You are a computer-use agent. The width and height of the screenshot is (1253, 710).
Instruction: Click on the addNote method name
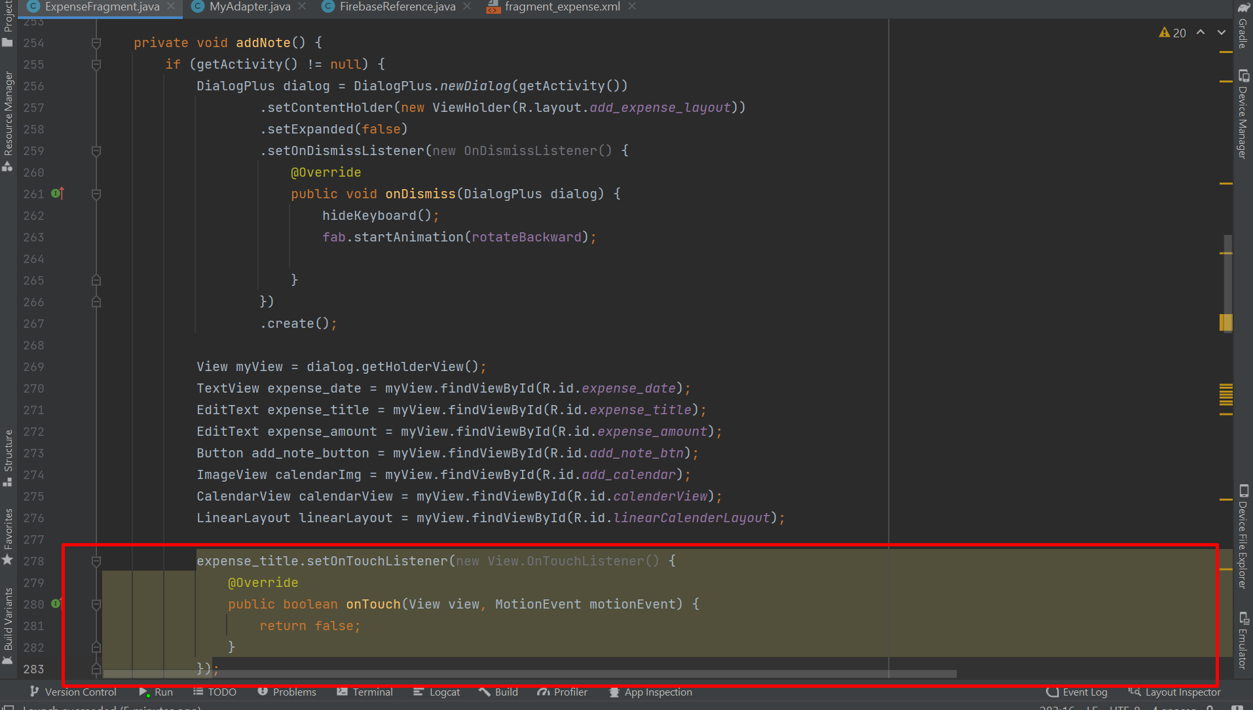point(263,43)
